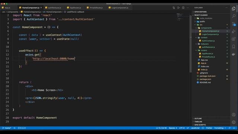This screenshot has height=134, width=238.
Task: Click the Prettier status bar item
Action: pos(209,128)
